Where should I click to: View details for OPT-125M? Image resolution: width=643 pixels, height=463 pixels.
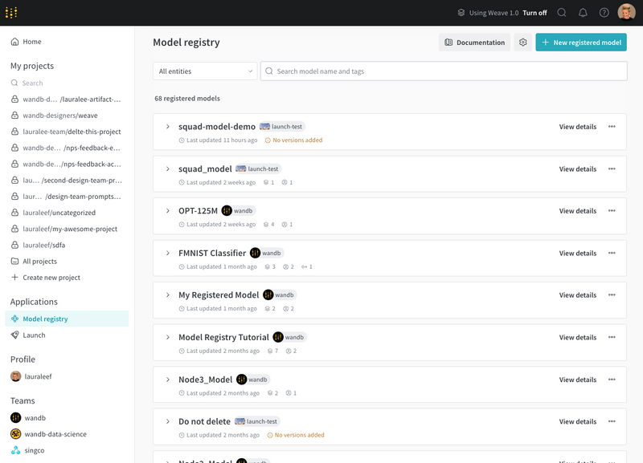577,211
